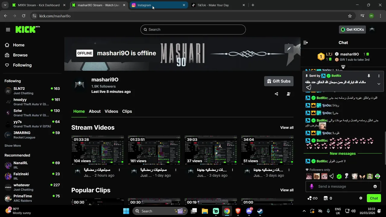Open the PrimeTime ARC Raiders channel
Image resolution: width=386 pixels, height=217 pixels.
pyautogui.click(x=32, y=198)
